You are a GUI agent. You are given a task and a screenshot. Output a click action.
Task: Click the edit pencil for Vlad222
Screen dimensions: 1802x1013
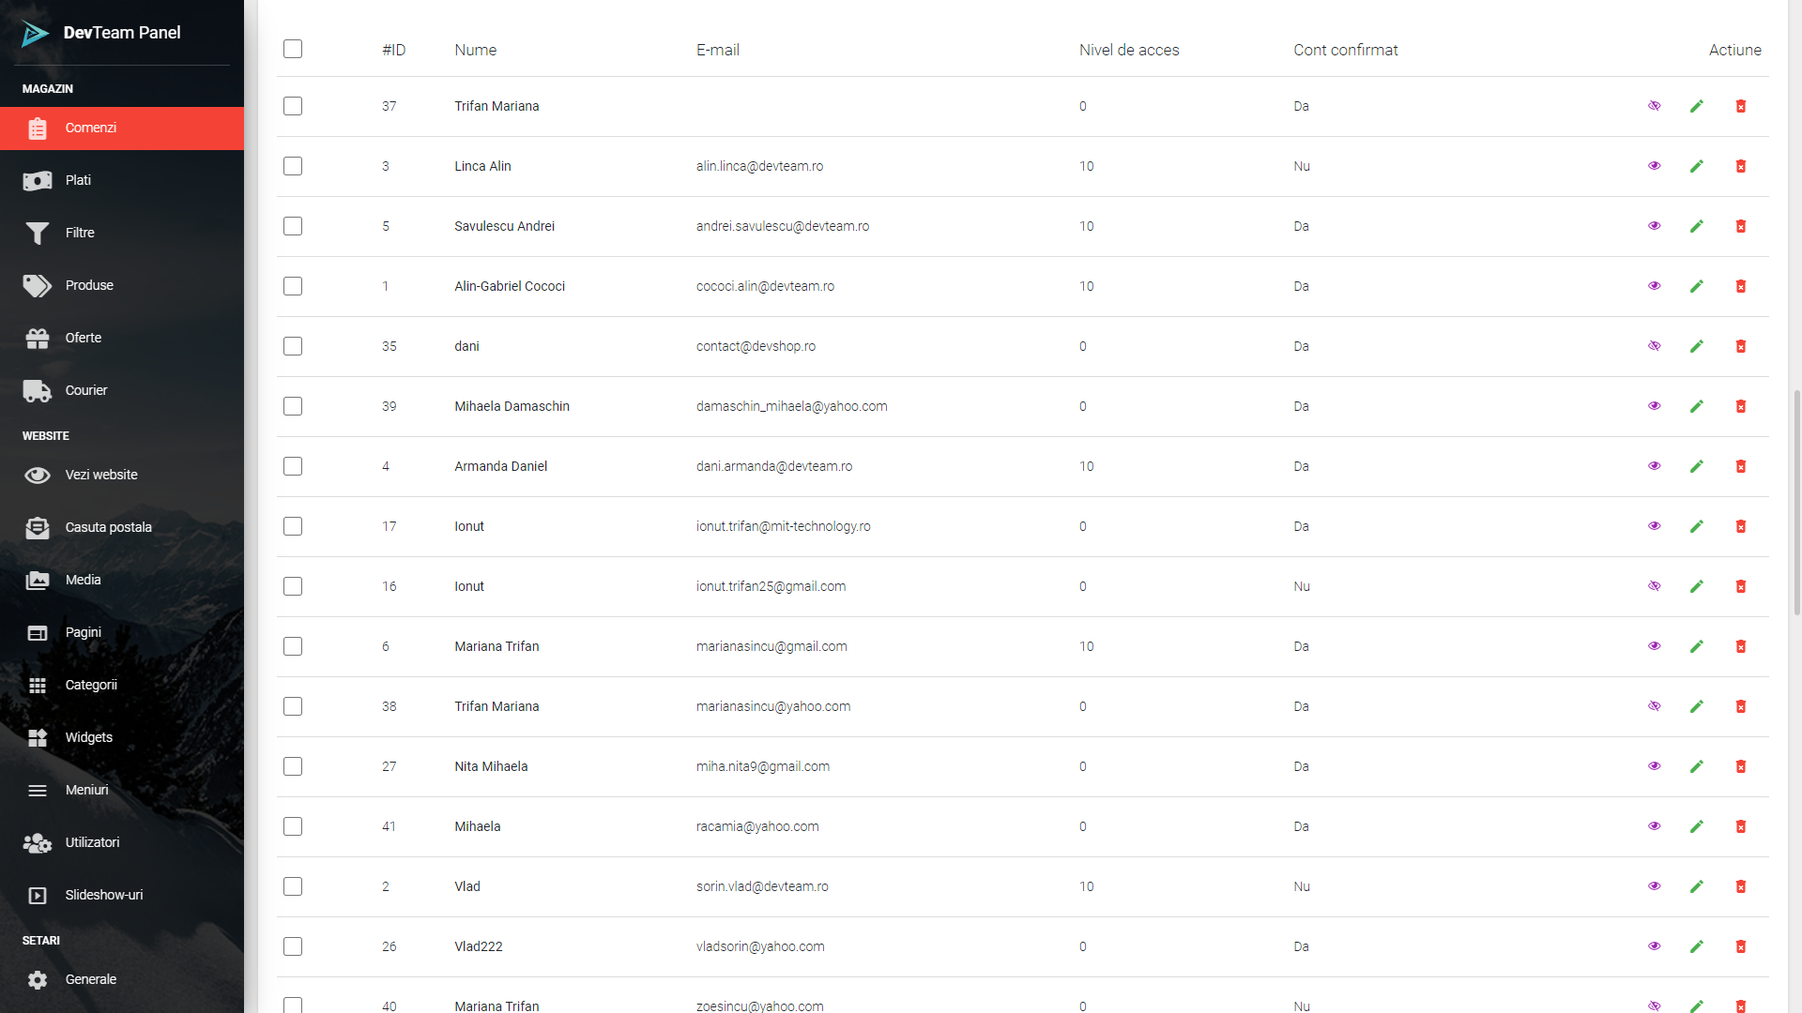1697,946
